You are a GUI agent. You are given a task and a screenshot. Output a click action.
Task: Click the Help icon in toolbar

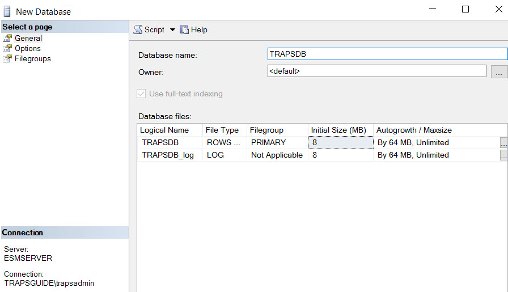pyautogui.click(x=184, y=29)
